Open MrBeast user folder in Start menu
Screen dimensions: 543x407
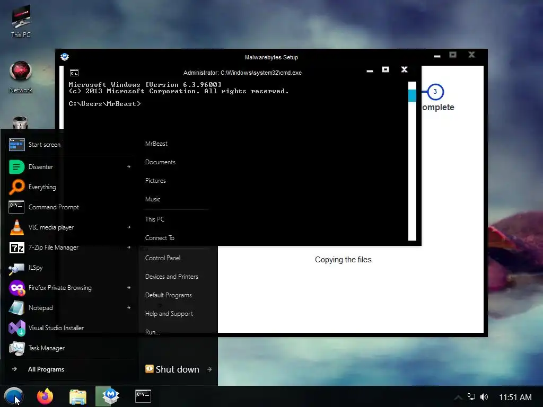click(156, 144)
